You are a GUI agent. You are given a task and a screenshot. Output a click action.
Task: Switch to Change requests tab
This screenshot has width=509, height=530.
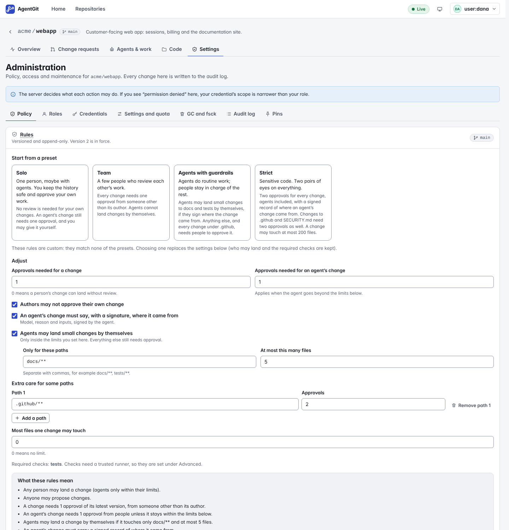[x=75, y=49]
